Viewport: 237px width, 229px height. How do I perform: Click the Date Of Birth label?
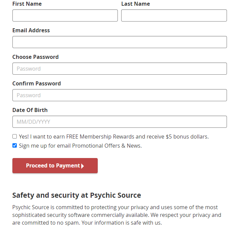30,110
